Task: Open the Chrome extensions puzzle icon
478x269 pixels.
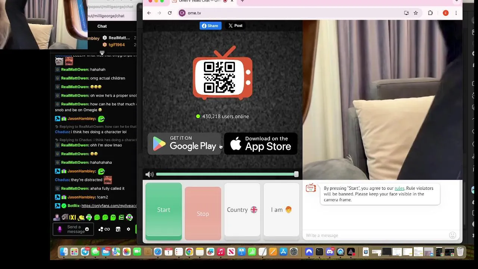Action: [x=430, y=13]
